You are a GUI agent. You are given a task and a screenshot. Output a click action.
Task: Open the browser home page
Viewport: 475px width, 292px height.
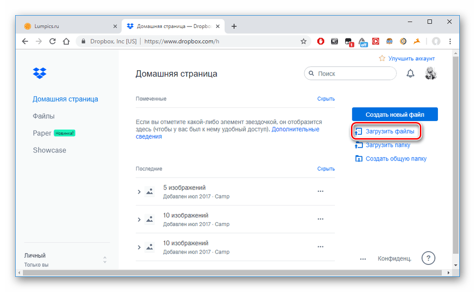click(66, 41)
